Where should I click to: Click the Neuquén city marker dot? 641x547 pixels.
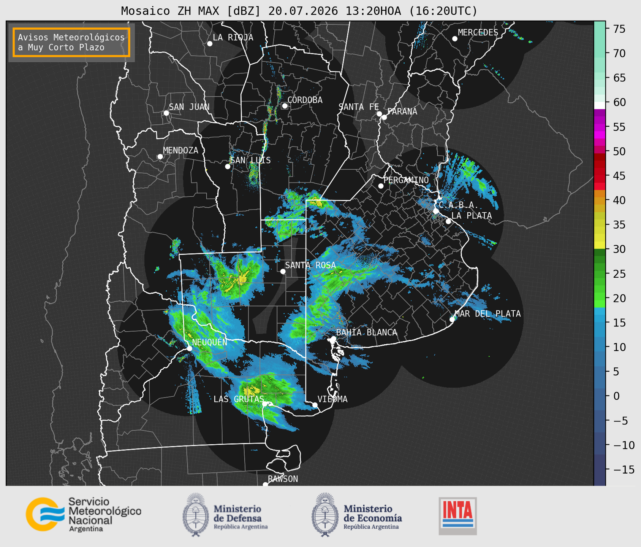[189, 348]
